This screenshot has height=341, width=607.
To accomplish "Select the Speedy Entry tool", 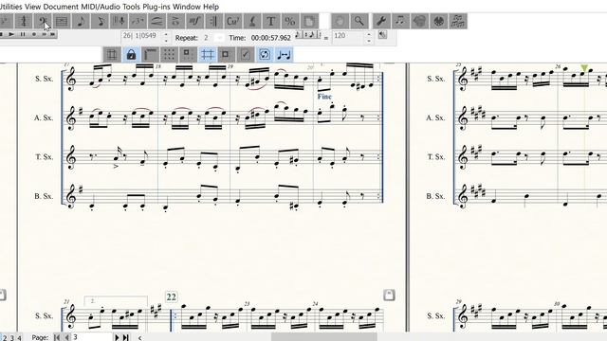I will [x=100, y=21].
